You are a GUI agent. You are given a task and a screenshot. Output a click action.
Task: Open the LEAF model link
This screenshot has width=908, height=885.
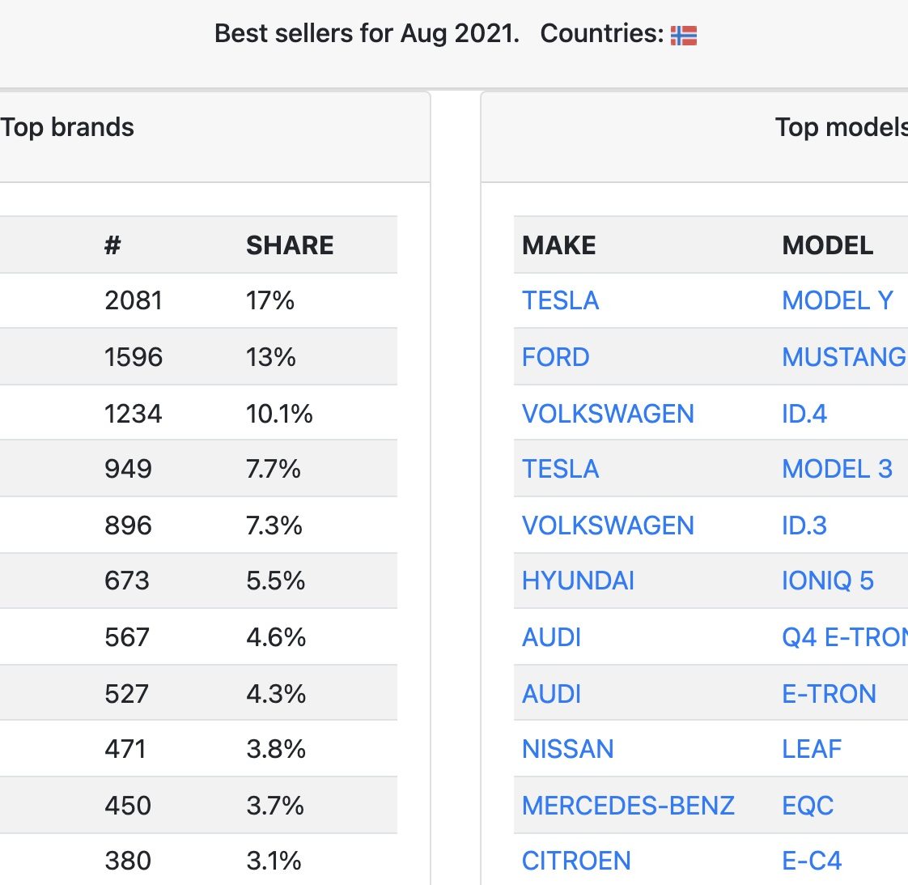click(812, 750)
